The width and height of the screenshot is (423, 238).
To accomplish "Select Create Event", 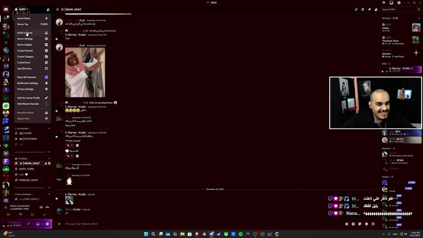I will point(32,62).
